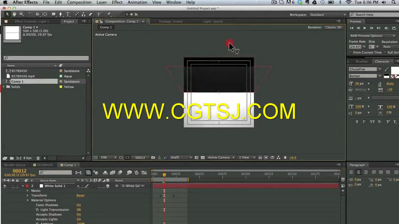Screen dimensions: 399x224
Task: Open ChunkFive font family dropdown
Action: tap(365, 69)
